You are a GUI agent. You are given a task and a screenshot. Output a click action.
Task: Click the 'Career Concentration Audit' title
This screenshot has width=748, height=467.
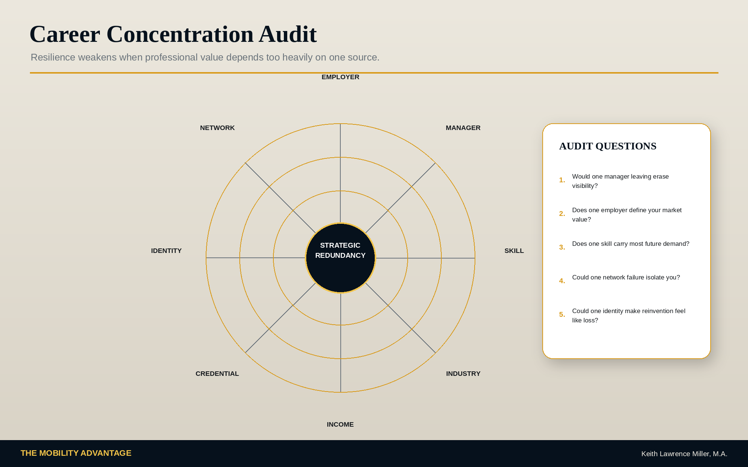click(173, 34)
